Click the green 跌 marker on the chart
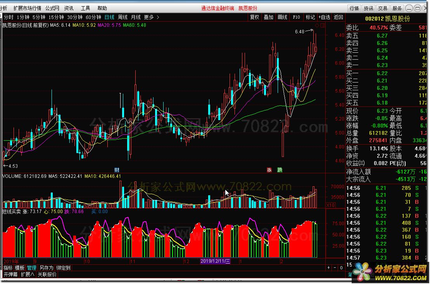430x284 pixels. pyautogui.click(x=280, y=170)
